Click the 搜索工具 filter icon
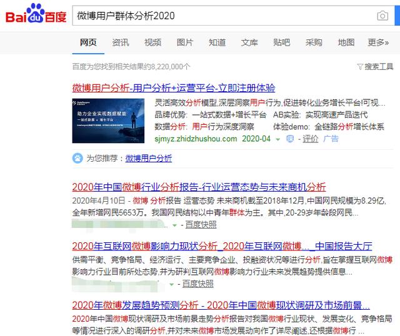The width and height of the screenshot is (400, 336). (359, 66)
